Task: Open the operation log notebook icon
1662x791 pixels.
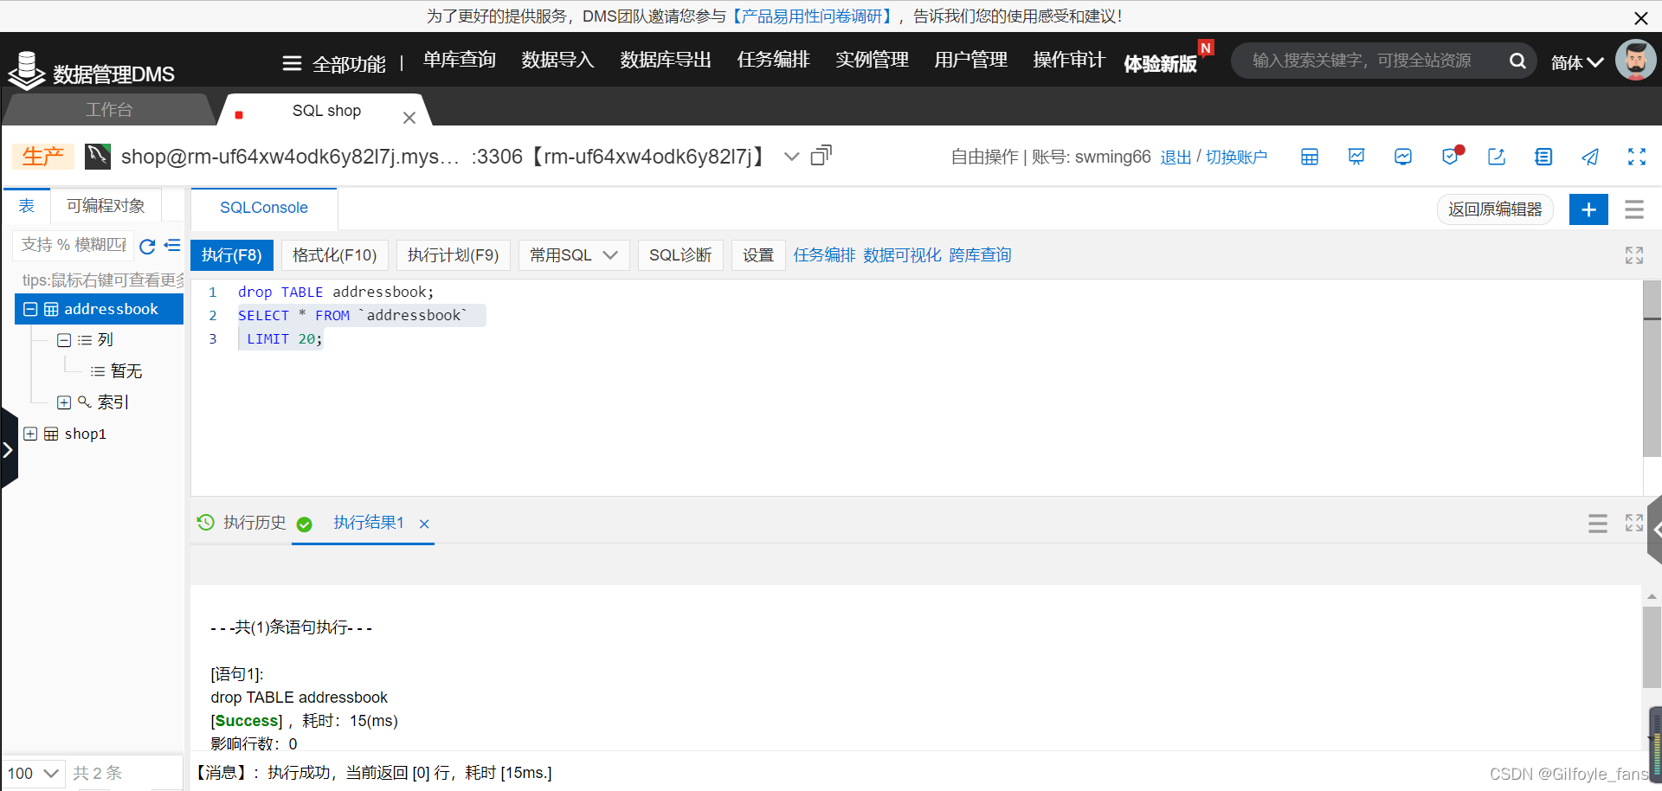Action: click(x=1543, y=157)
